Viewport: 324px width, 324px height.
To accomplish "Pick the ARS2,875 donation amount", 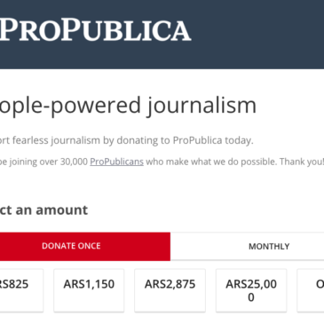I will pos(170,290).
